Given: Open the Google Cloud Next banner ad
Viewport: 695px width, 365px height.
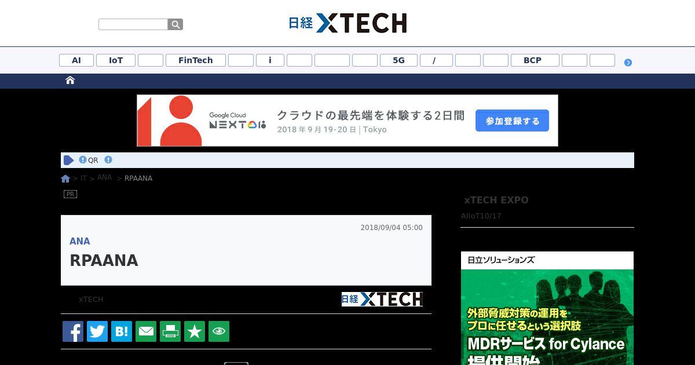Looking at the screenshot, I should (348, 121).
